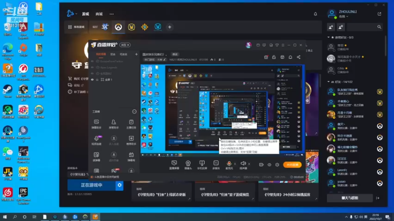This screenshot has height=221, width=394.
Task: Click the bell icon above the stream preview
Action: pos(290,57)
